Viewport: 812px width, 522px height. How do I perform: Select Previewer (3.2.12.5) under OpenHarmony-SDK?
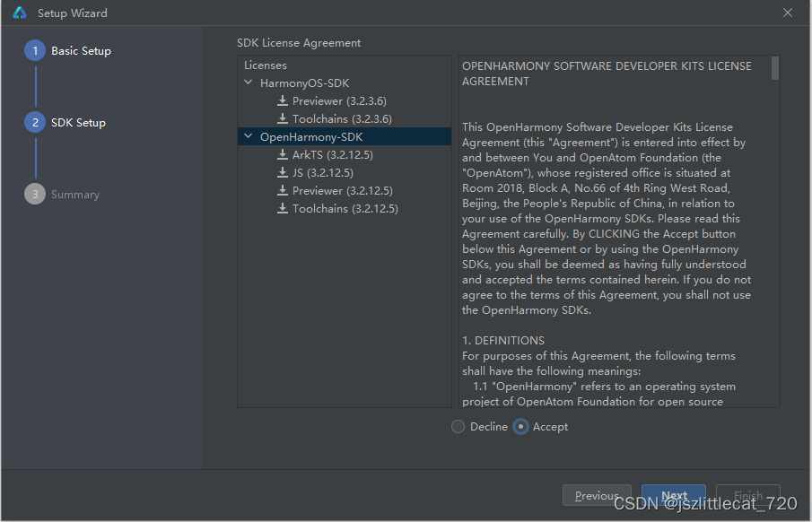[343, 190]
